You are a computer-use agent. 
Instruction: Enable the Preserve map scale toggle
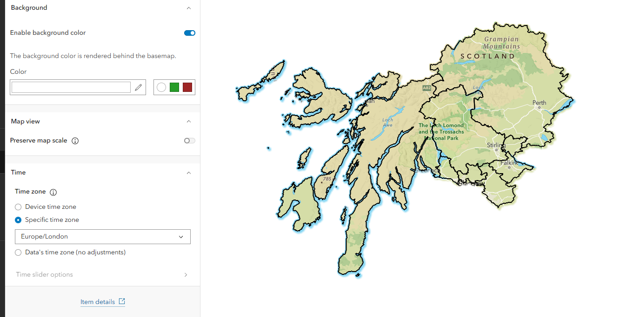pyautogui.click(x=189, y=141)
